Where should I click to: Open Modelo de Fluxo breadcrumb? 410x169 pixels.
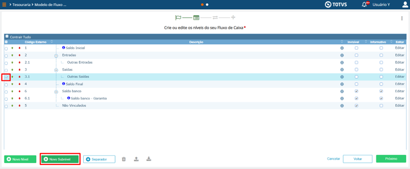click(x=50, y=5)
